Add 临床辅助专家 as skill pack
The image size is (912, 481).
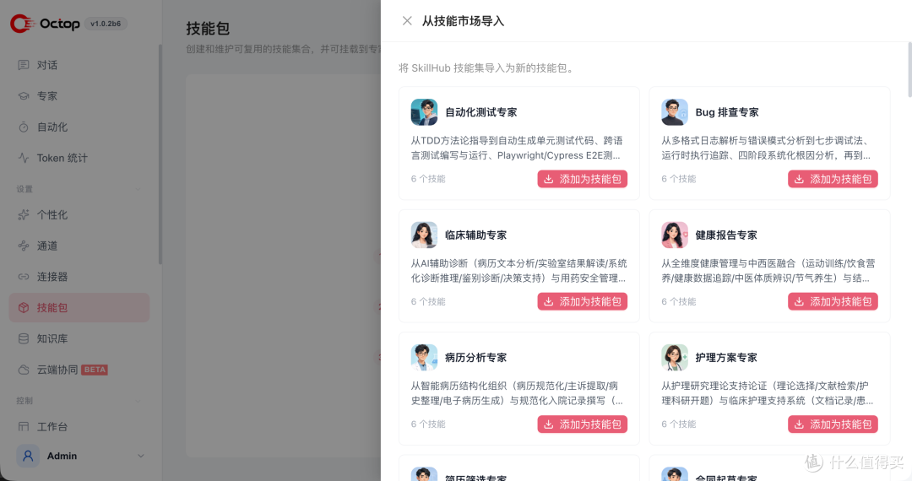coord(582,301)
